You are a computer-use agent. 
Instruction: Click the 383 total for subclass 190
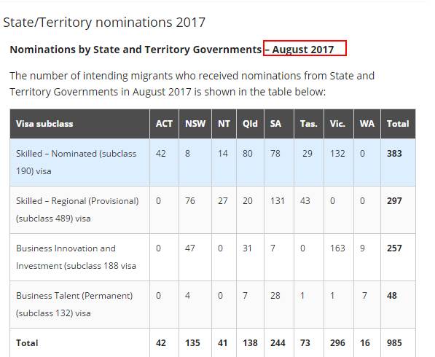[x=394, y=154]
